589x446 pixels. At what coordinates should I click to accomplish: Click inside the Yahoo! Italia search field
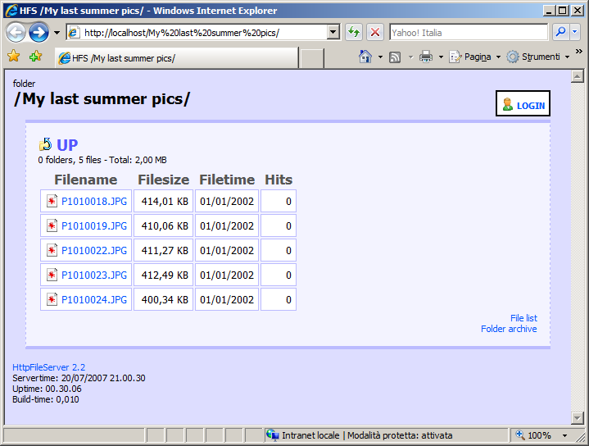tap(467, 33)
